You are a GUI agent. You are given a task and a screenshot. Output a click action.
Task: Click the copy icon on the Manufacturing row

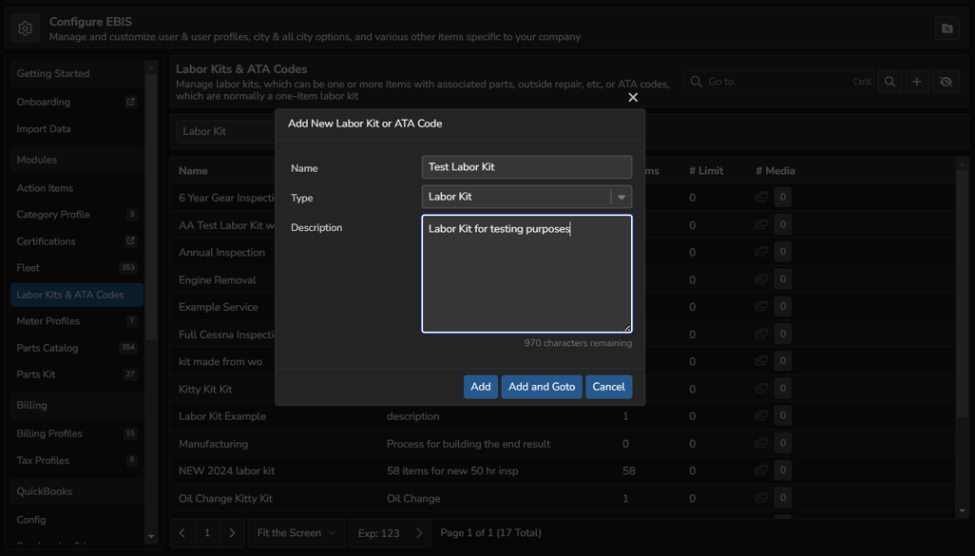click(x=760, y=443)
